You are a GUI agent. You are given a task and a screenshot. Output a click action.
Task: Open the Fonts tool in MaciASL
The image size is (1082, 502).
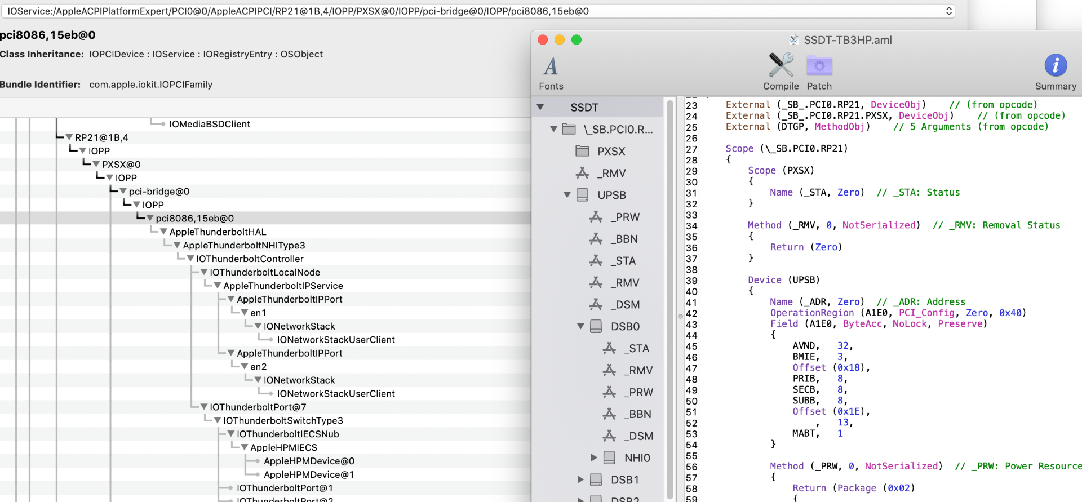(x=551, y=72)
